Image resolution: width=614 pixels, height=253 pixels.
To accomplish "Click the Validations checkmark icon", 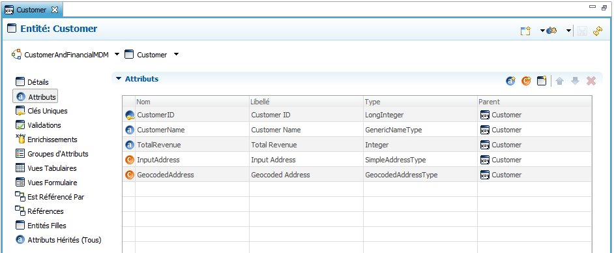I will click(20, 125).
